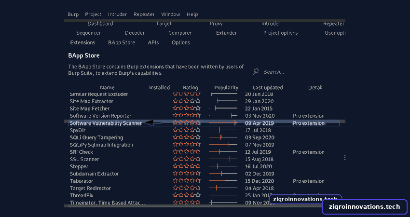410x217 pixels.
Task: Select SQLi Query Tampering extension
Action: [204, 137]
